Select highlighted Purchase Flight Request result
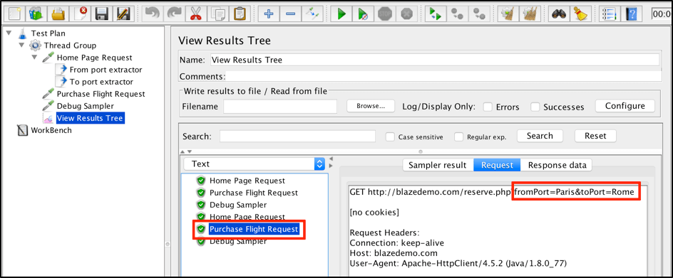This screenshot has height=278, width=673. (x=253, y=229)
